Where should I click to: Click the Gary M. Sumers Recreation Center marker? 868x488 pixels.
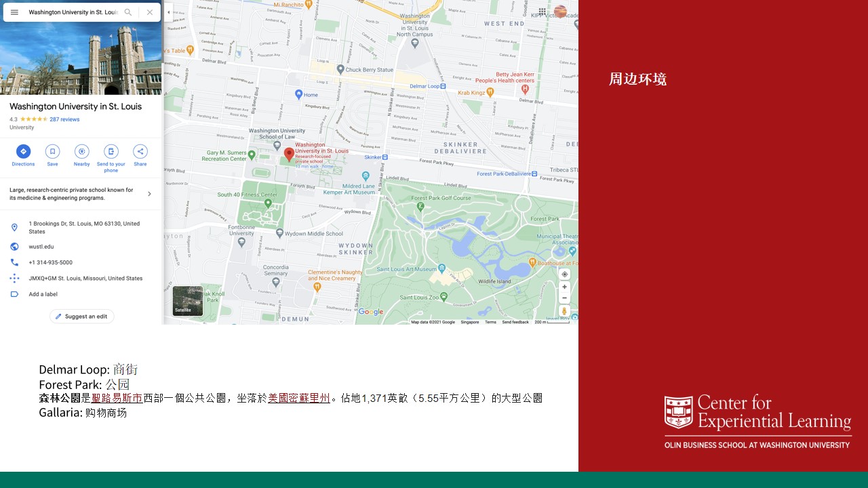(252, 155)
